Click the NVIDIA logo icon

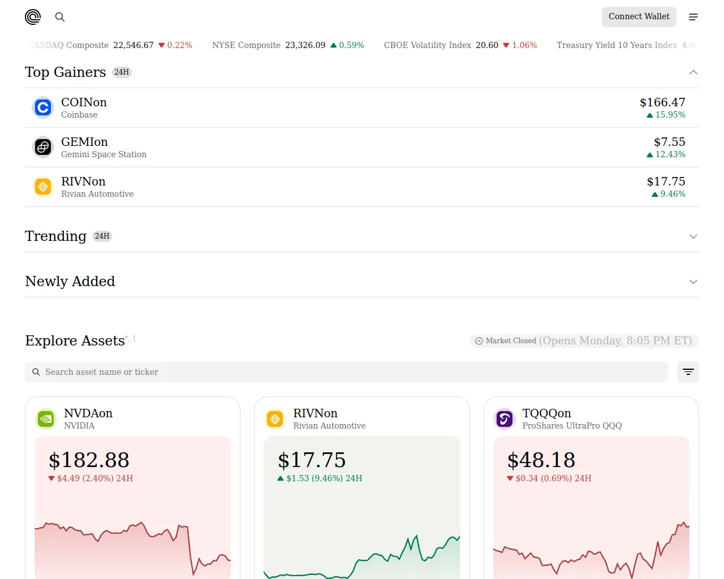click(46, 419)
